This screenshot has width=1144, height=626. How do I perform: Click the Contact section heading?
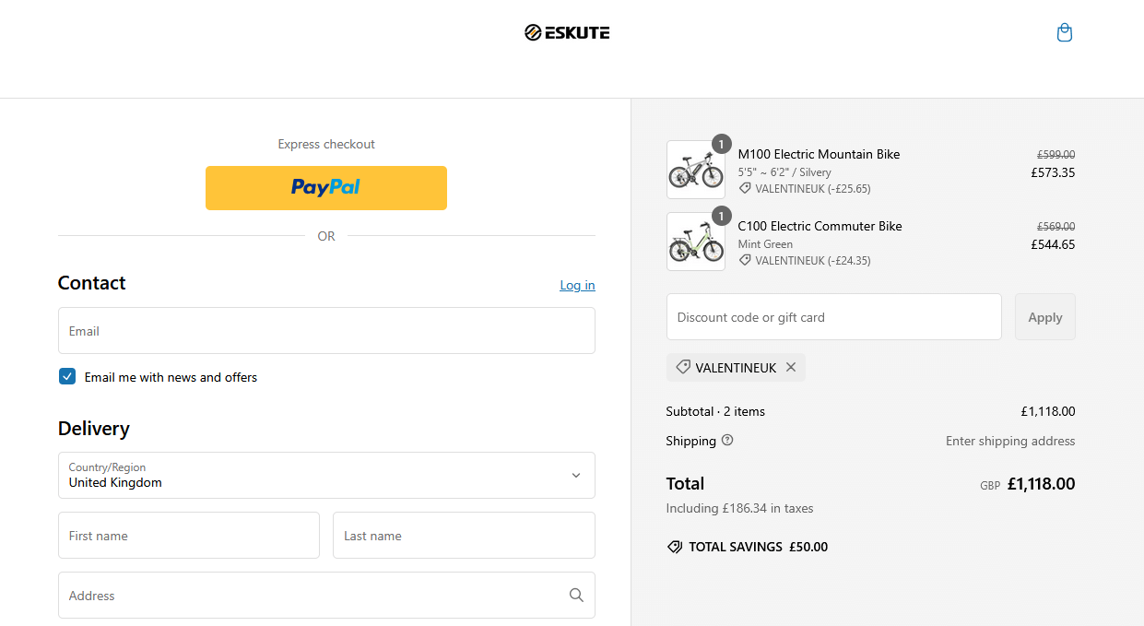tap(91, 283)
